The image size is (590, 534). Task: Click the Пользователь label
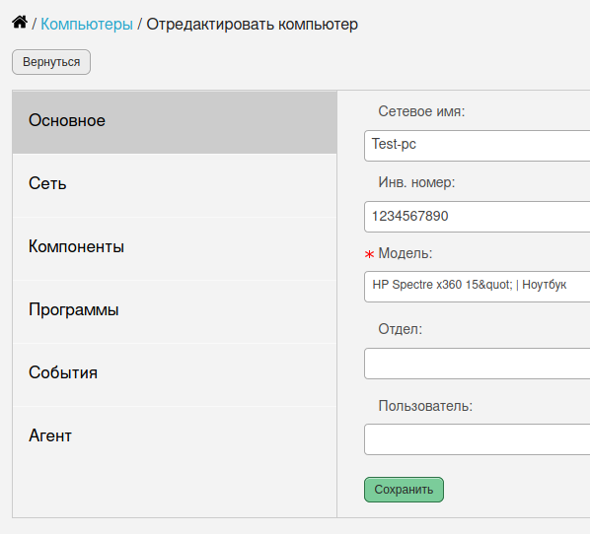[425, 406]
